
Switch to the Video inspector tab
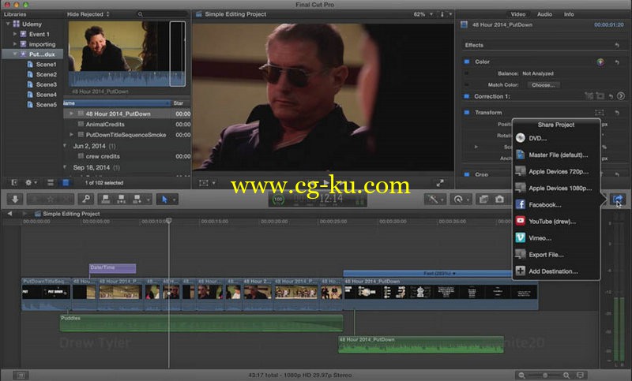pyautogui.click(x=518, y=14)
